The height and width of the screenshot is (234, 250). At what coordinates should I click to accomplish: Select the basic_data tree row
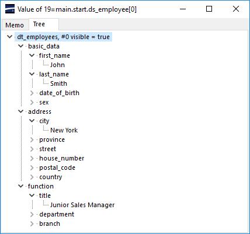44,46
